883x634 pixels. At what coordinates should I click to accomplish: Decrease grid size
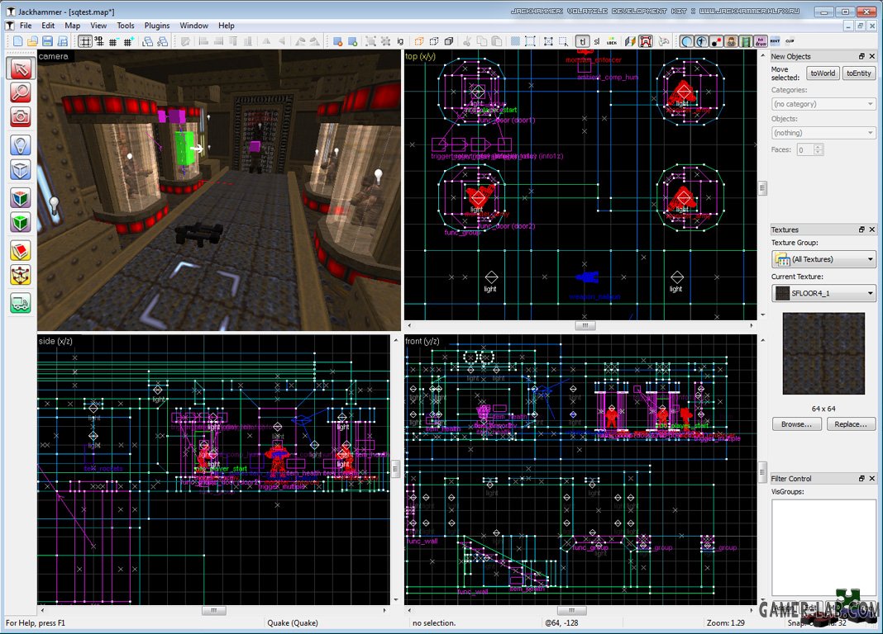click(114, 41)
